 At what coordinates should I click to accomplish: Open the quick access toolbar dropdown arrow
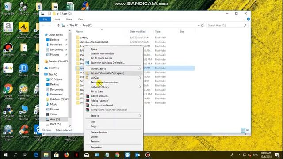[58, 14]
